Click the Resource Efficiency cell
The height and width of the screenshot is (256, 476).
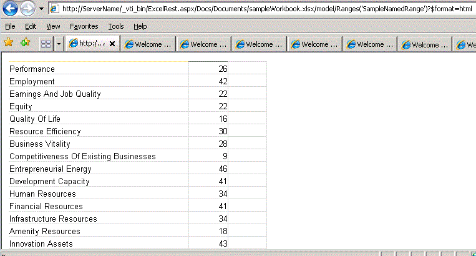click(99, 131)
